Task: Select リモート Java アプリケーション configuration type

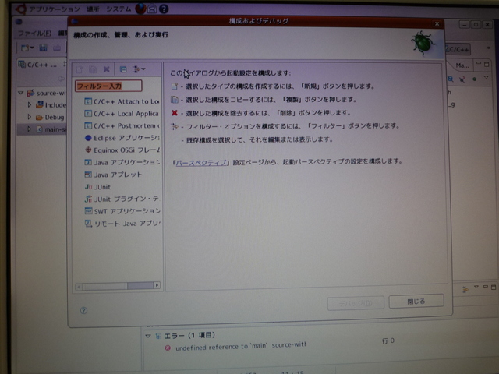Action: [122, 224]
